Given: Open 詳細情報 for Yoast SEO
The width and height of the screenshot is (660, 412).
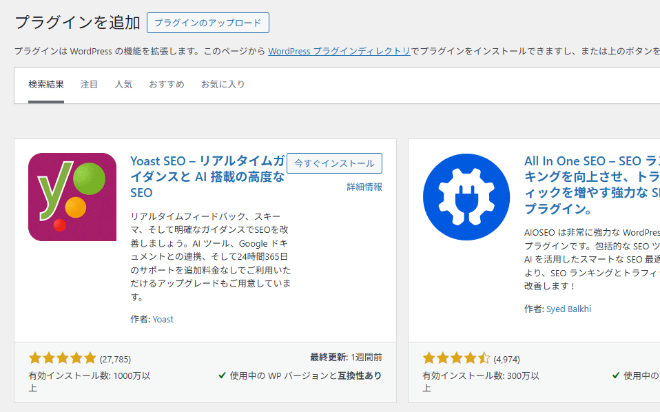Looking at the screenshot, I should click(x=364, y=187).
